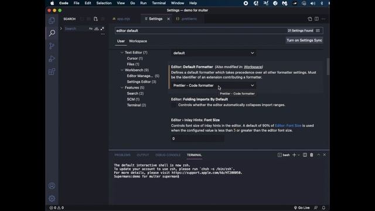Kill the terminal with trash icon
This screenshot has width=375, height=211.
point(311,155)
